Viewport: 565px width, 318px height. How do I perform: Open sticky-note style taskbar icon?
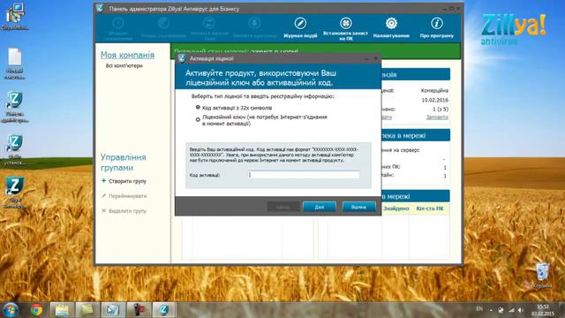[87, 310]
